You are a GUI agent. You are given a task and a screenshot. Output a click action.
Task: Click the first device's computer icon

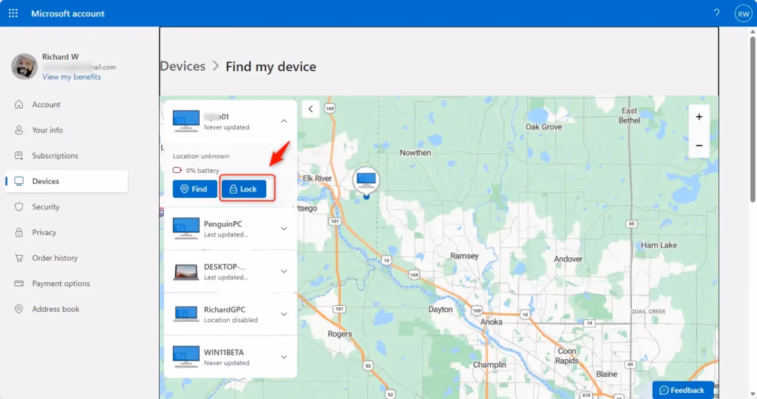[186, 120]
